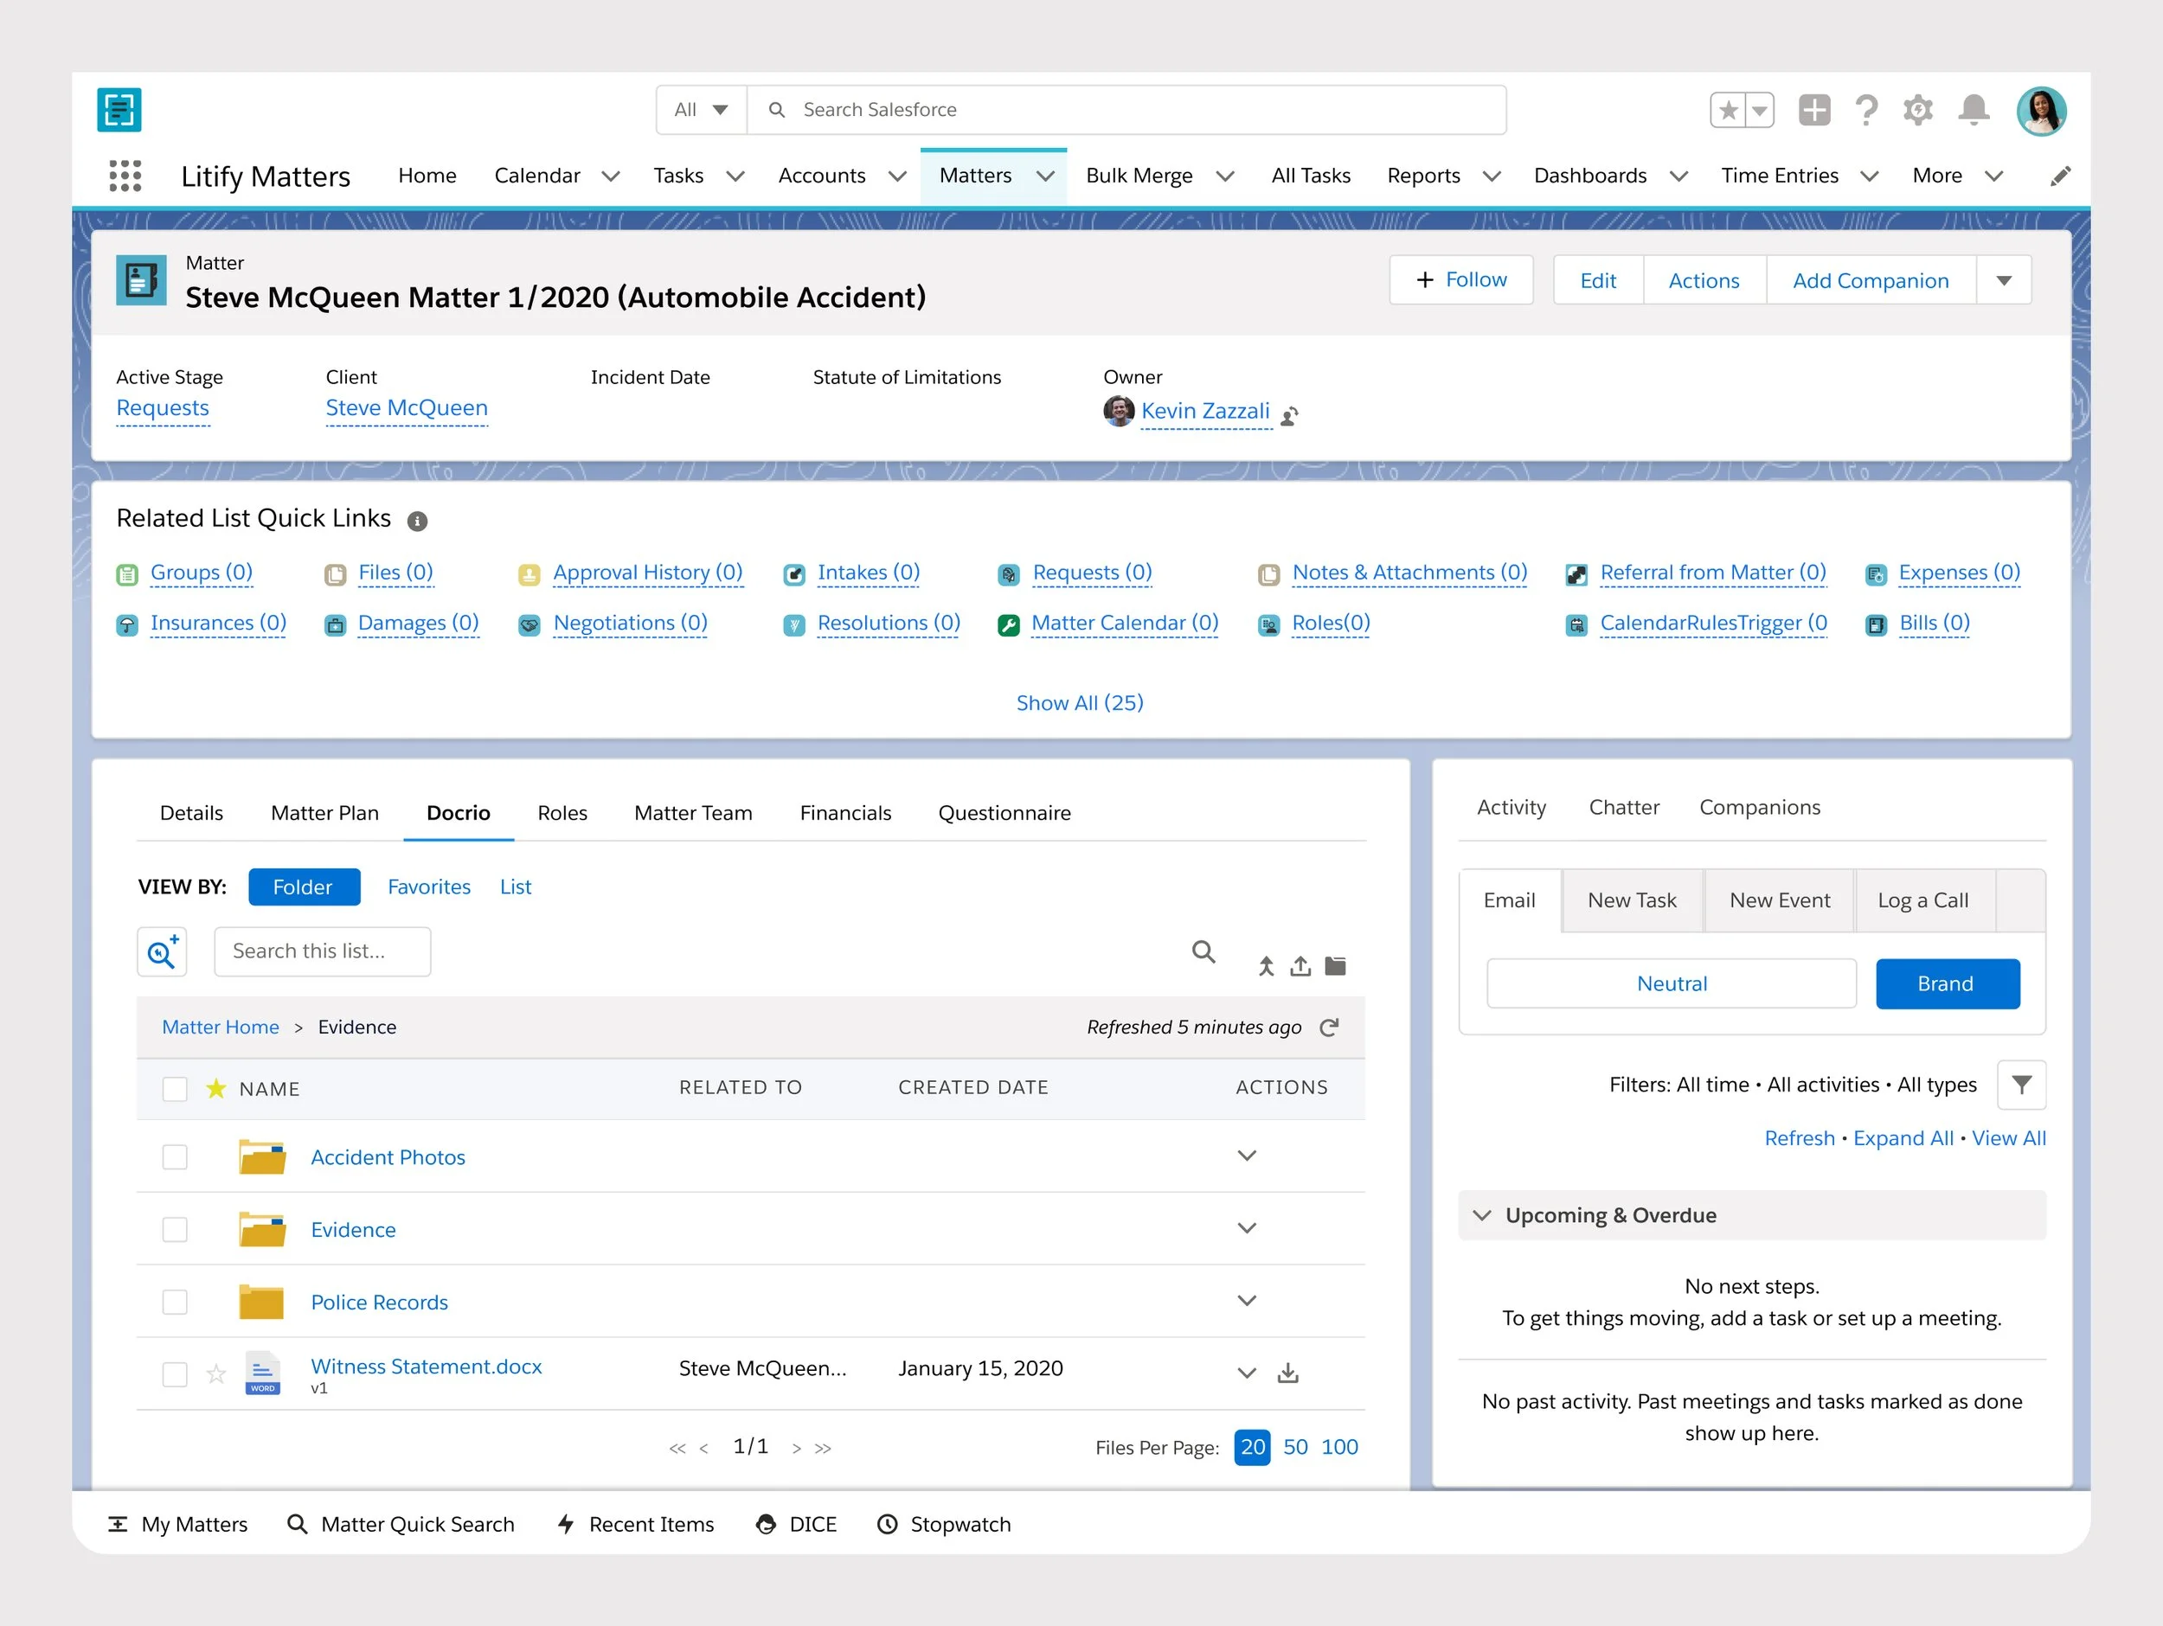
Task: Check the Witness Statement.docx row checkbox
Action: click(175, 1374)
